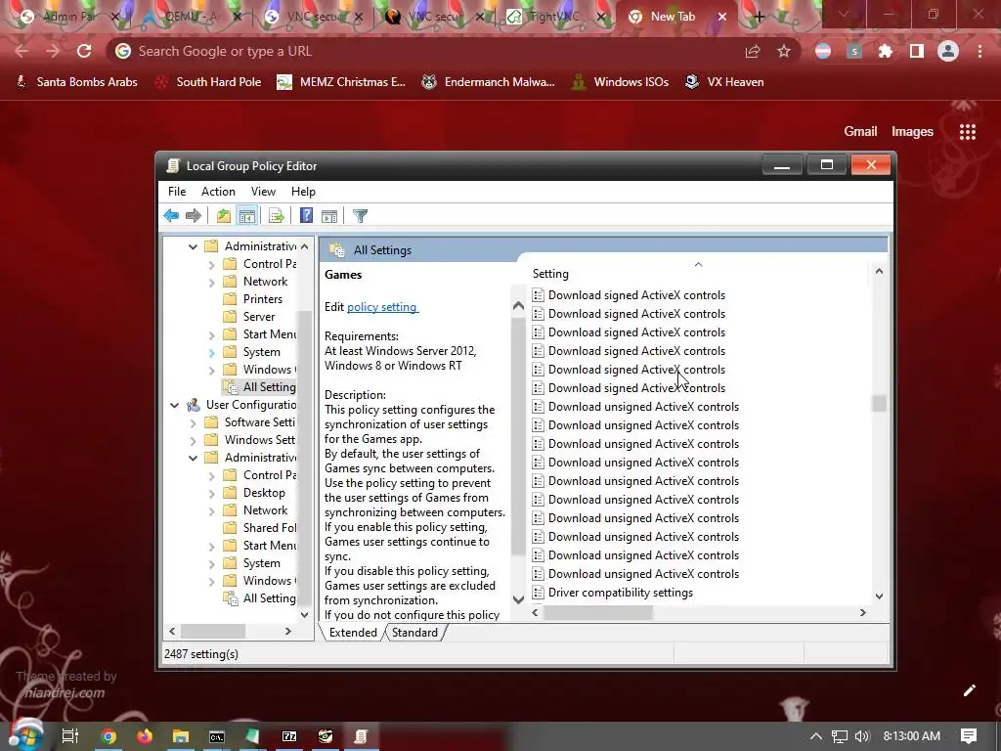
Task: Toggle the Show/Hide Action Pane toolbar icon
Action: point(329,216)
